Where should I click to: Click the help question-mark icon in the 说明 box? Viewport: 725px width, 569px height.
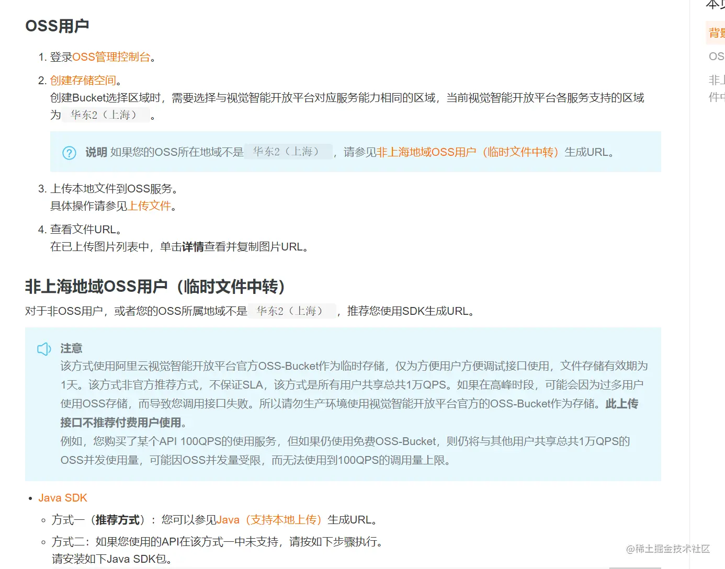tap(69, 153)
